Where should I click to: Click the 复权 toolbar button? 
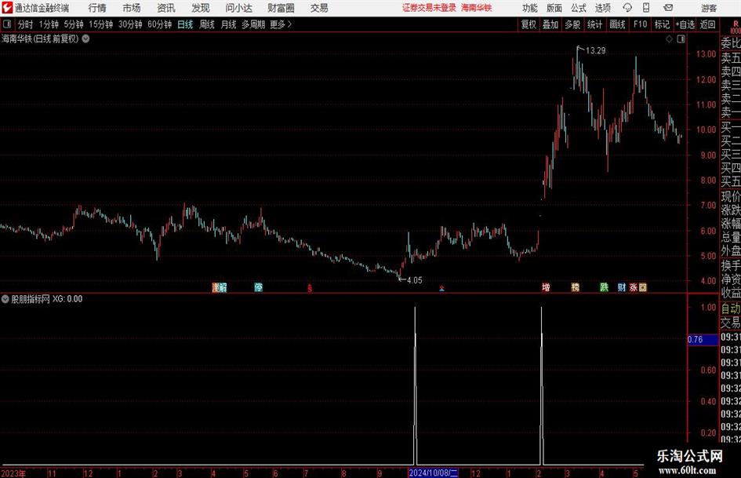pos(529,24)
